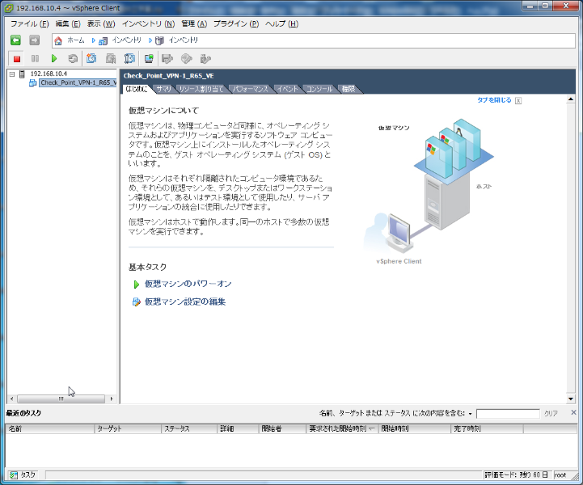Open the snapshot manager toolbar icon
This screenshot has height=485, width=583.
pos(129,59)
